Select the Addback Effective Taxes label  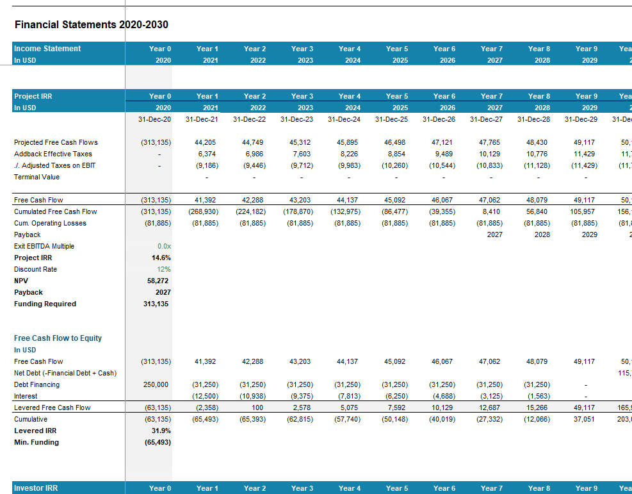53,154
